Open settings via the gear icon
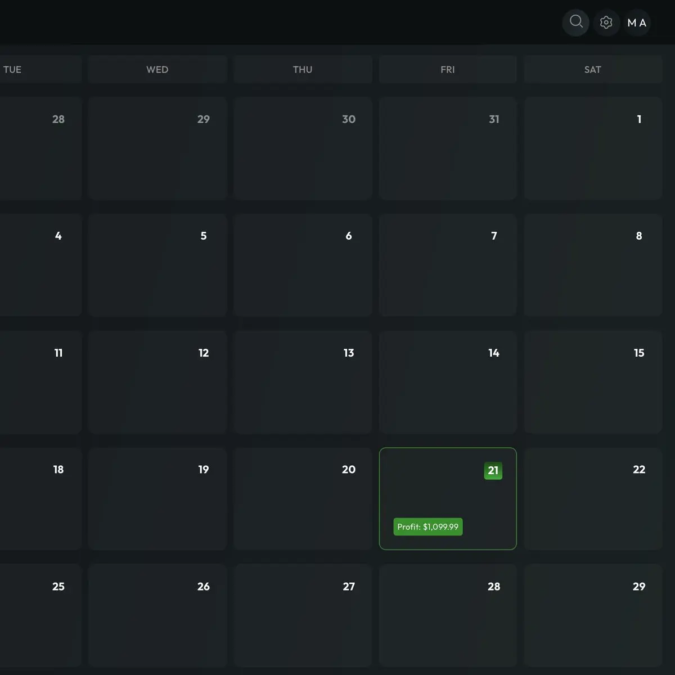Image resolution: width=675 pixels, height=675 pixels. 606,22
